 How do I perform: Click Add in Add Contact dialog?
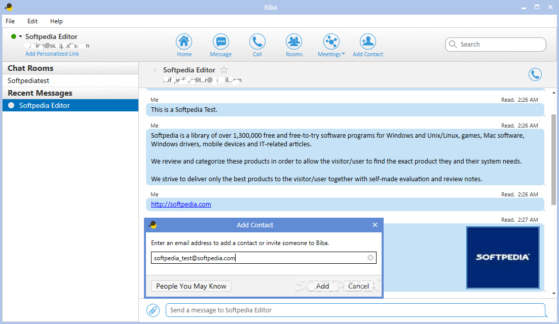tap(322, 286)
